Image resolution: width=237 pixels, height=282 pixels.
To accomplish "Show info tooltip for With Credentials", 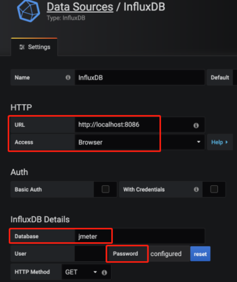I will pos(196,189).
